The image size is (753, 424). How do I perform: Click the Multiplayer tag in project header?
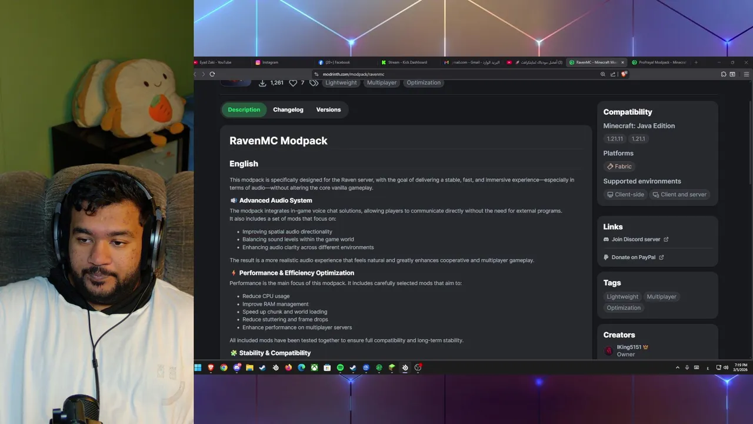point(382,83)
